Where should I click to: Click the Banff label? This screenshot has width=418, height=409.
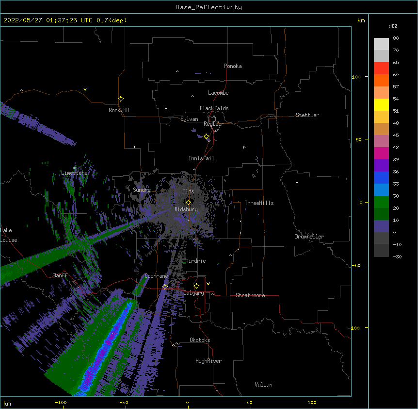point(60,275)
